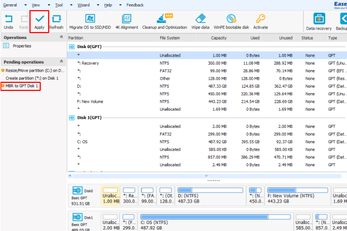Click the Activate key icon

tap(260, 21)
